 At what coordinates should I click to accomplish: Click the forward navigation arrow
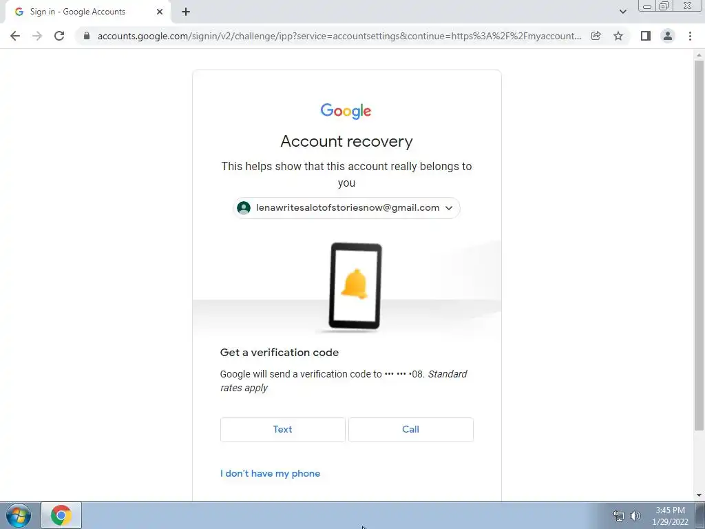pos(37,36)
